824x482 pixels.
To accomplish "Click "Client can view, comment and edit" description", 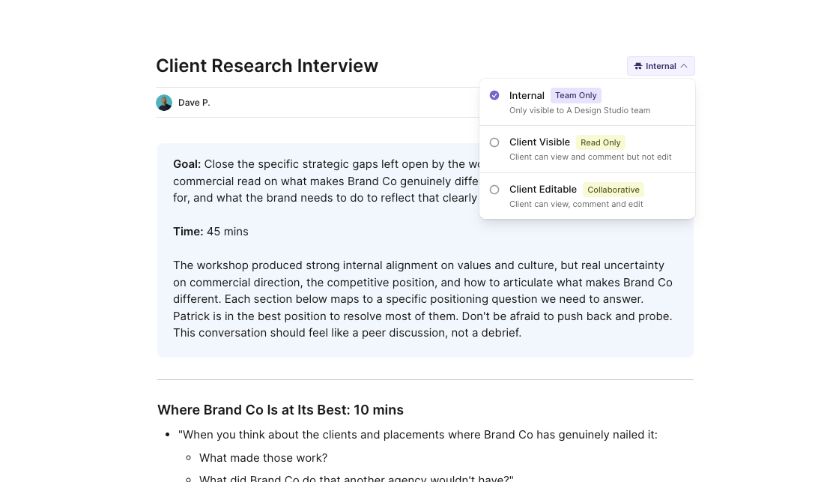I will point(576,204).
